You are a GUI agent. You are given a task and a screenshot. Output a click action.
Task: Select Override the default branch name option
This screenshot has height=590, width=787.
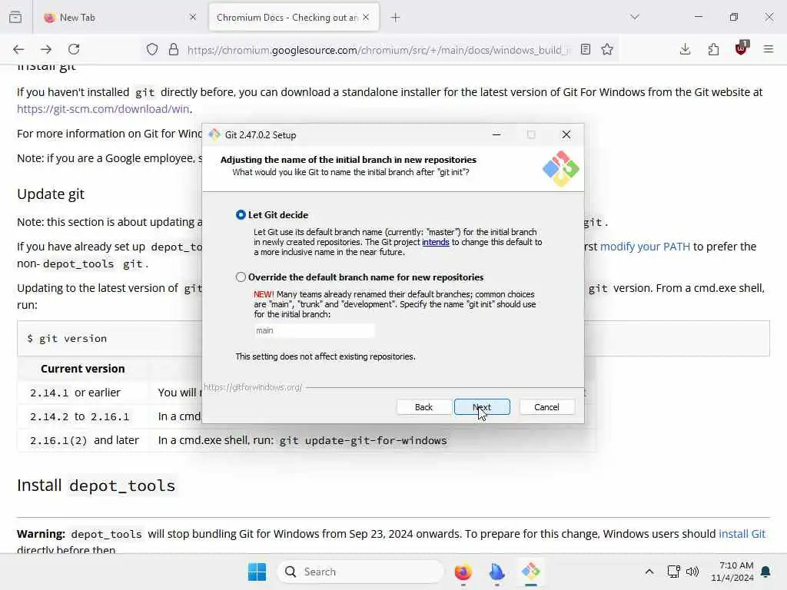click(241, 277)
